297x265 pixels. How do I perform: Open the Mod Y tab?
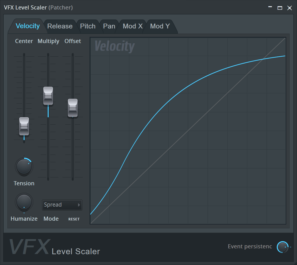(x=160, y=26)
